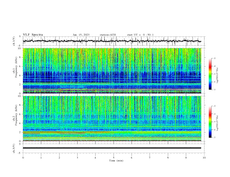The width and height of the screenshot is (230, 177).
Task: Click the 'ch.3(V)' axis label
Action: pyautogui.click(x=14, y=148)
